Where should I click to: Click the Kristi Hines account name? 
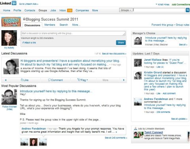coord(163,4)
